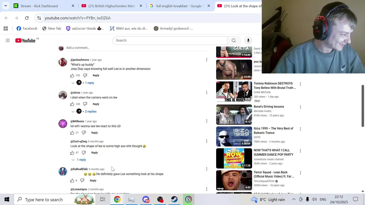Go back in browser history
This screenshot has width=365, height=205.
(6, 18)
